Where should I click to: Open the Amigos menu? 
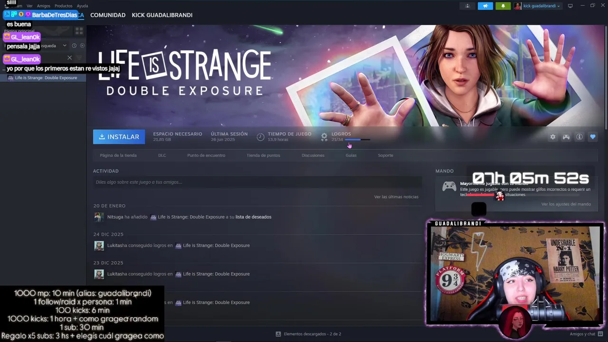pos(43,6)
